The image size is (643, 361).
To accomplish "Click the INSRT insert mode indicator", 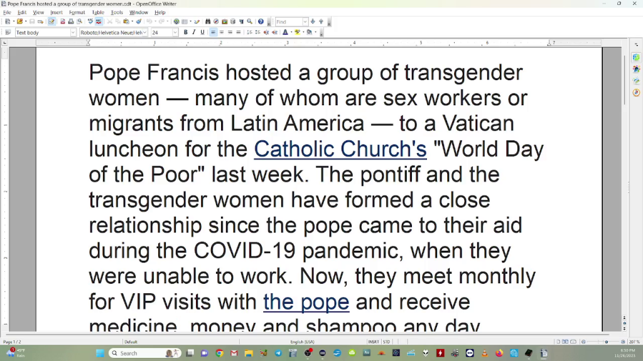I will [374, 342].
